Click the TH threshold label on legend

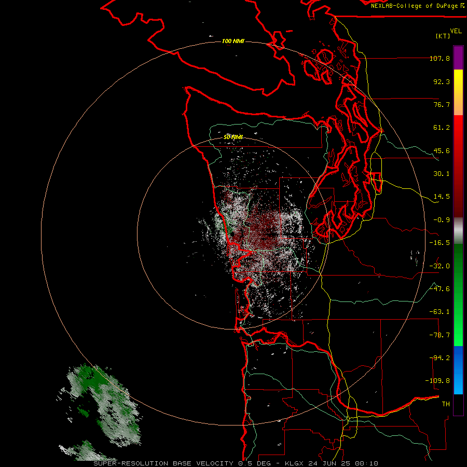click(x=446, y=404)
